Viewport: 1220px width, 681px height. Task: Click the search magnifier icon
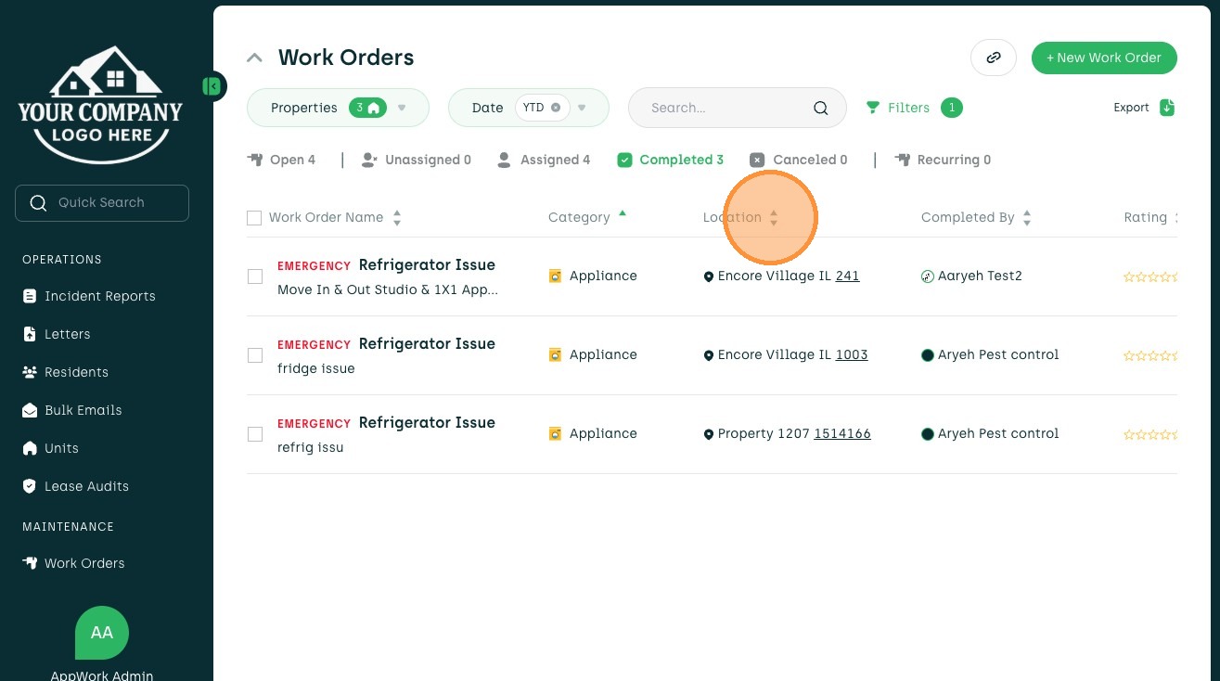tap(820, 108)
